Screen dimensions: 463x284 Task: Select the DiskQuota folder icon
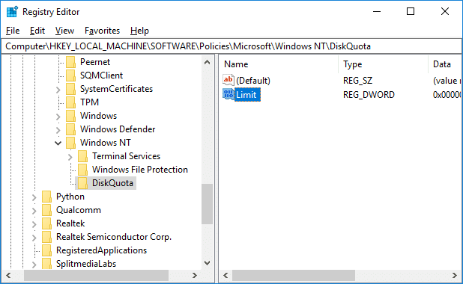pos(83,183)
